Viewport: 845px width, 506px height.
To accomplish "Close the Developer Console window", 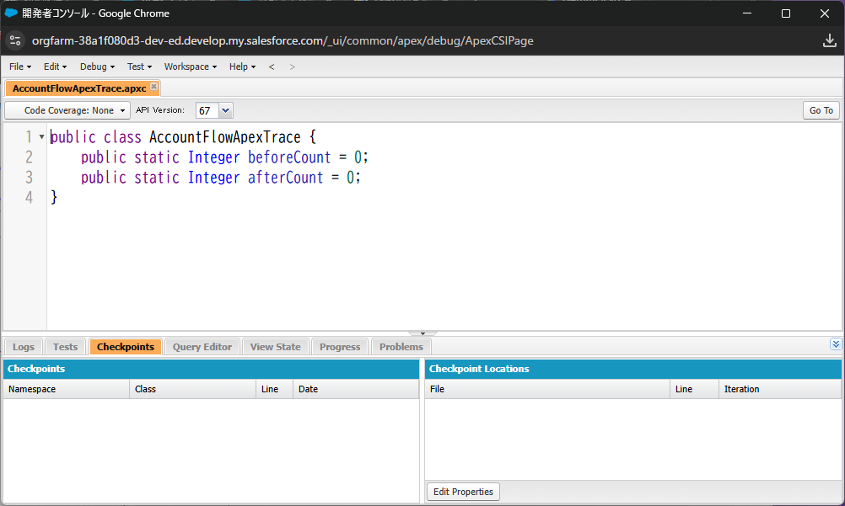I will [825, 13].
